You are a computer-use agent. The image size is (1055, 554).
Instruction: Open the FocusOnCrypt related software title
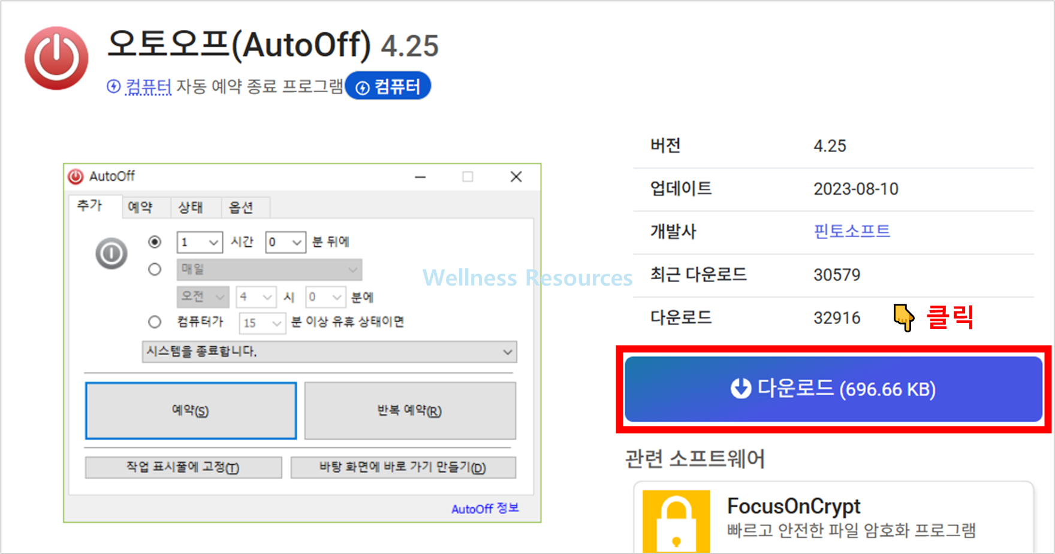[794, 507]
